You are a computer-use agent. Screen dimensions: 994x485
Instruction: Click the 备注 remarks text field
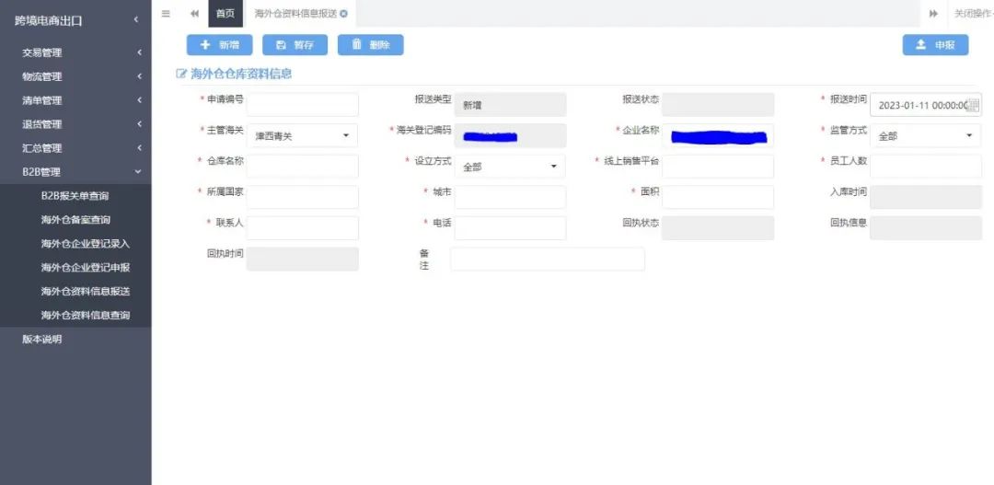click(547, 260)
